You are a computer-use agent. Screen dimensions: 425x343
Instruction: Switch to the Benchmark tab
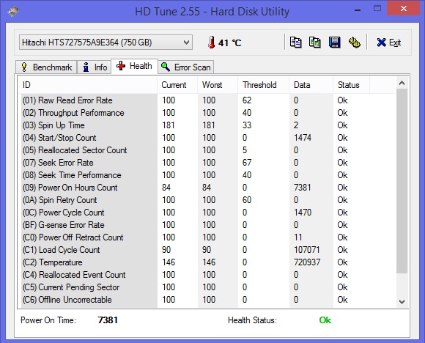46,67
